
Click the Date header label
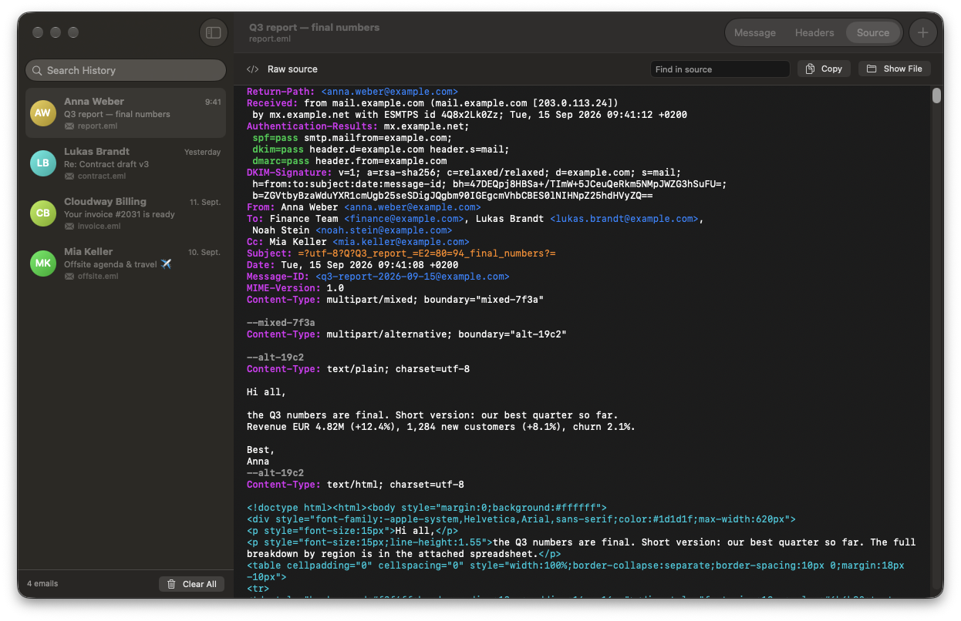pos(261,265)
